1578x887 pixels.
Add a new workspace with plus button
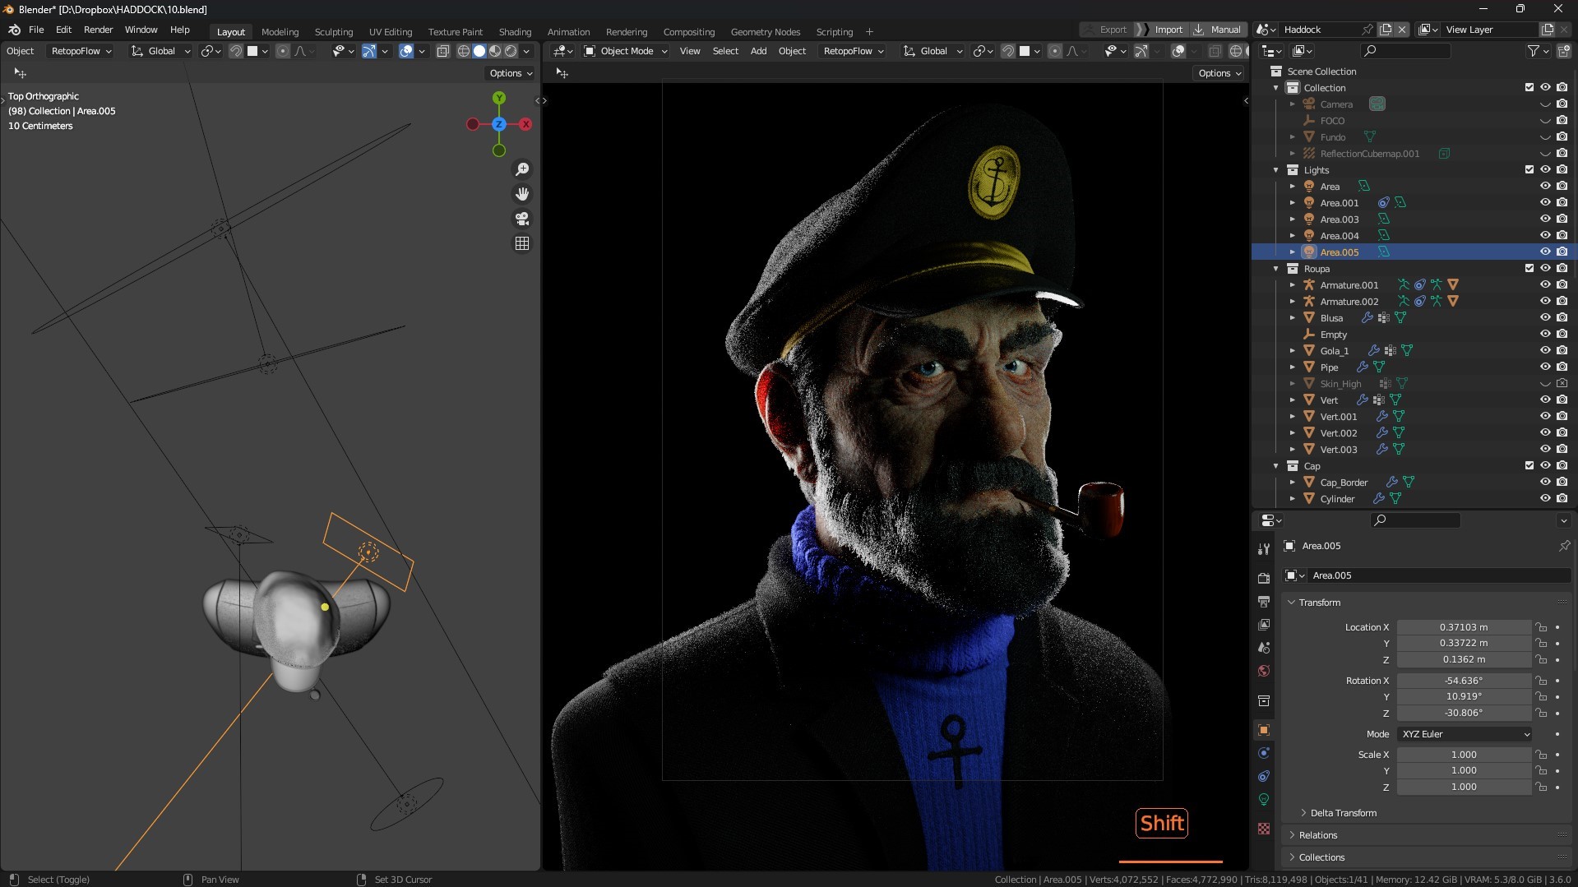click(869, 32)
